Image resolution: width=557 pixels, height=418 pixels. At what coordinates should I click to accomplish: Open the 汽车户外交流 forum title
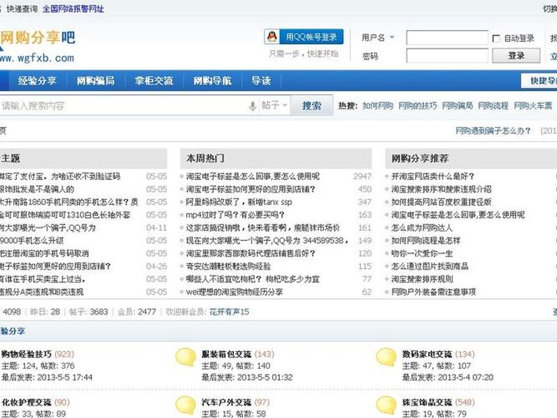click(226, 403)
